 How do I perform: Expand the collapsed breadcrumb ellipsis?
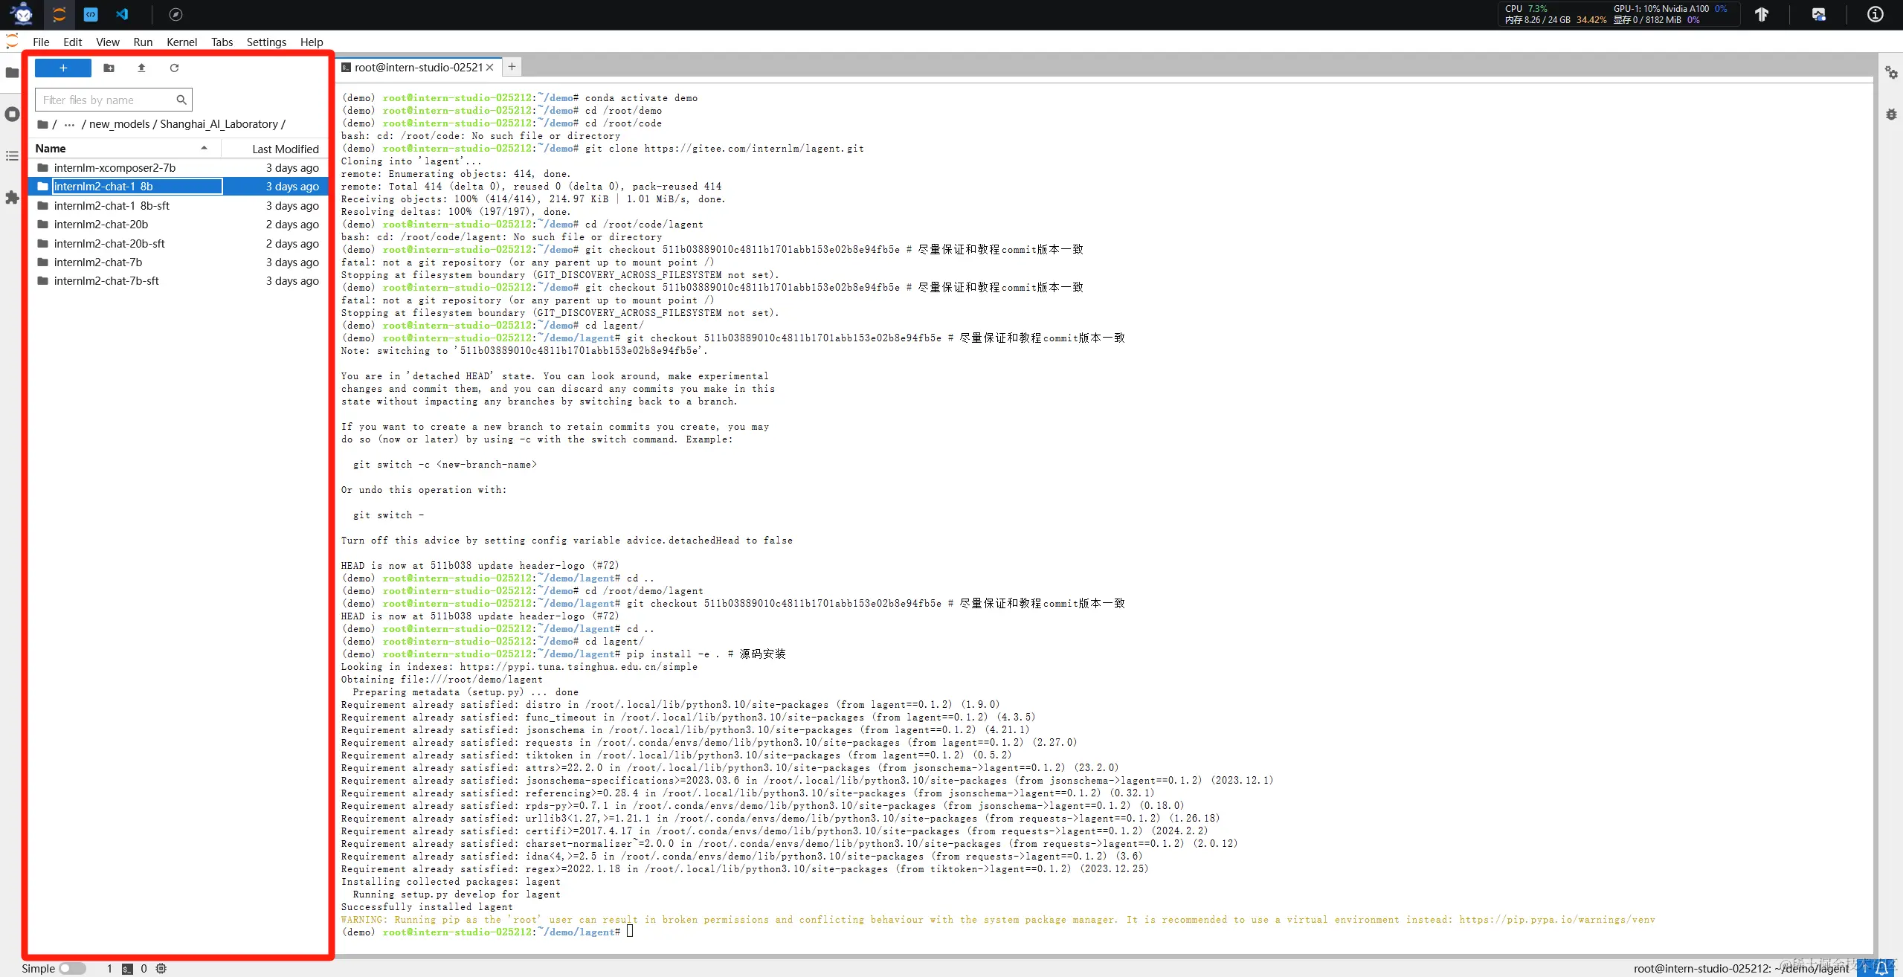[69, 124]
